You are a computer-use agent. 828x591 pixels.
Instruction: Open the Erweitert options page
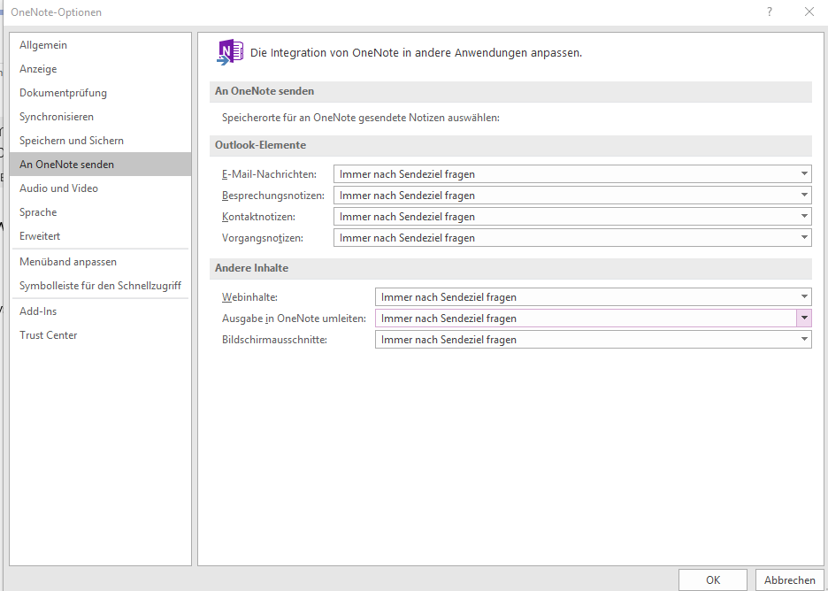coord(100,235)
